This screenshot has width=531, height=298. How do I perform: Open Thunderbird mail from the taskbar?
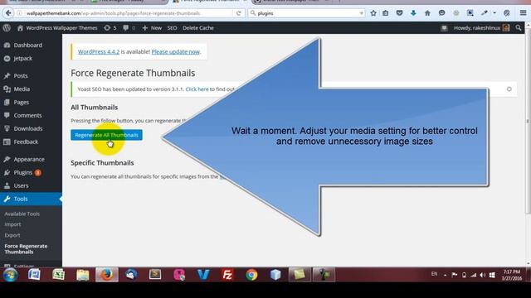click(x=131, y=275)
